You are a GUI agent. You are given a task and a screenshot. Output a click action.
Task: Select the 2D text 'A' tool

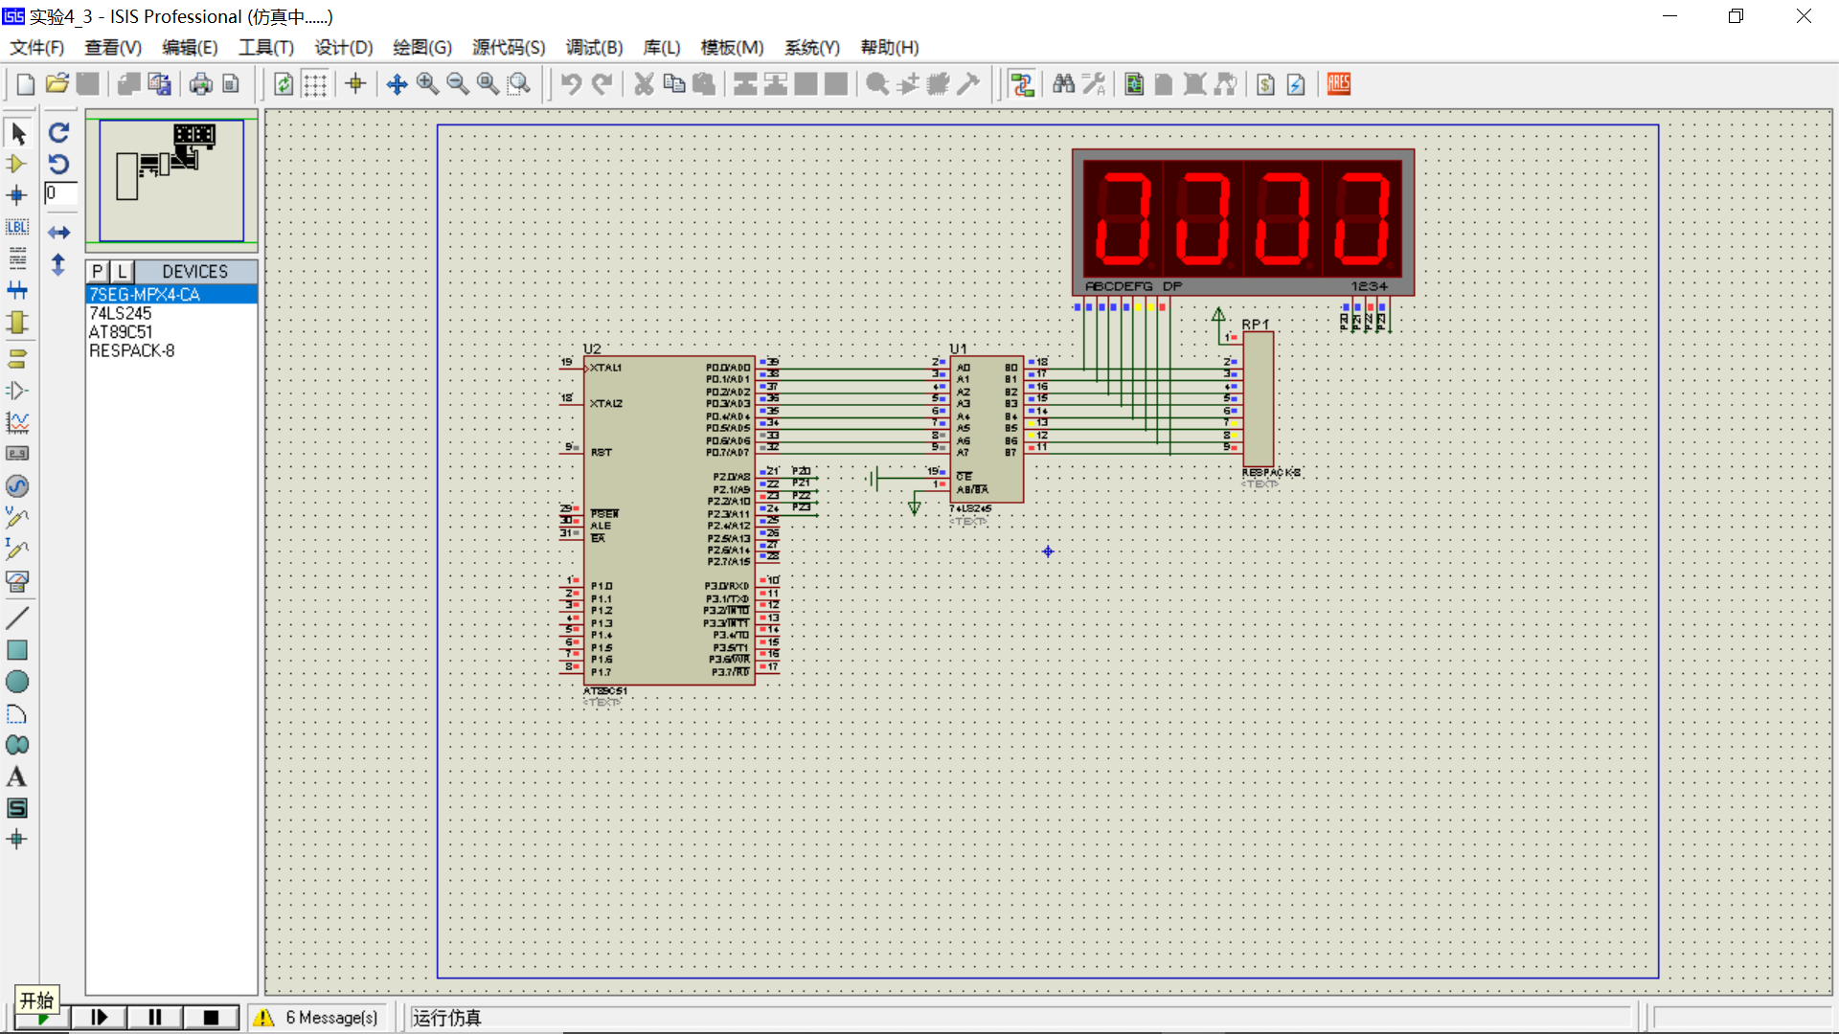(17, 776)
